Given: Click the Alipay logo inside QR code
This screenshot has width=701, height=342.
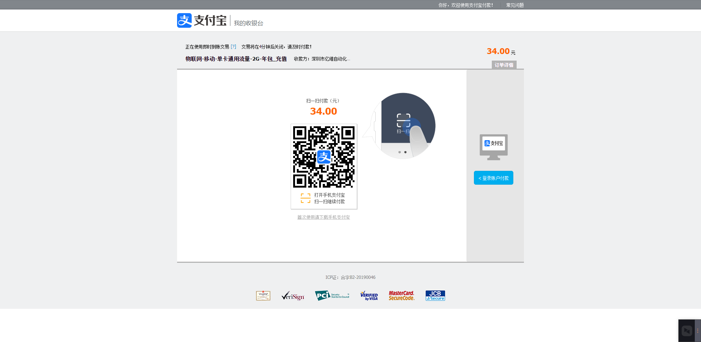Looking at the screenshot, I should (324, 157).
